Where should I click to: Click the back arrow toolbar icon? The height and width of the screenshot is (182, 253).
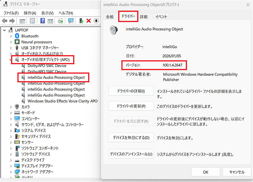click(x=4, y=21)
